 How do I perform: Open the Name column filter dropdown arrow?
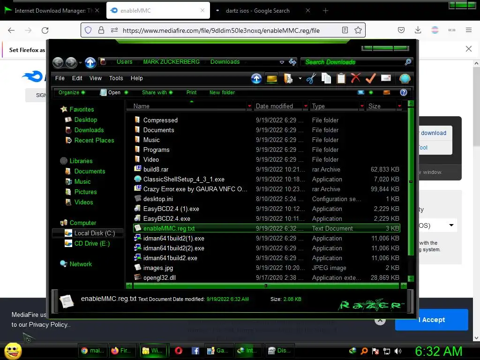249,106
